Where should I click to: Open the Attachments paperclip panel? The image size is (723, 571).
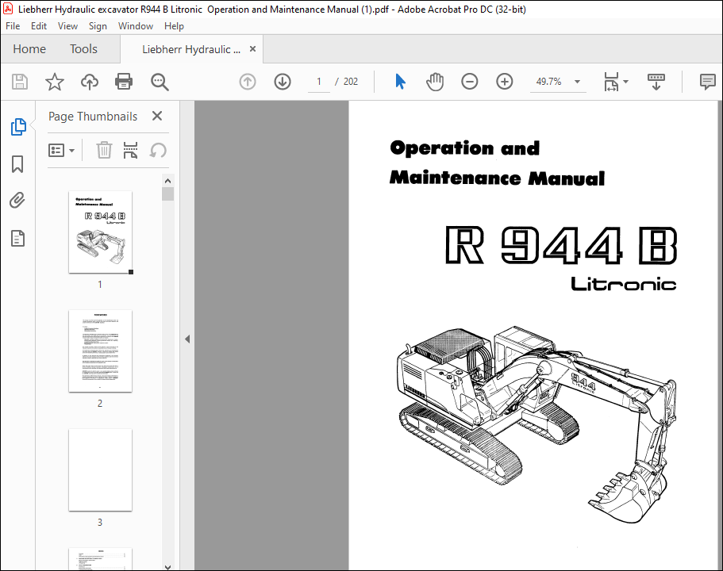click(17, 201)
